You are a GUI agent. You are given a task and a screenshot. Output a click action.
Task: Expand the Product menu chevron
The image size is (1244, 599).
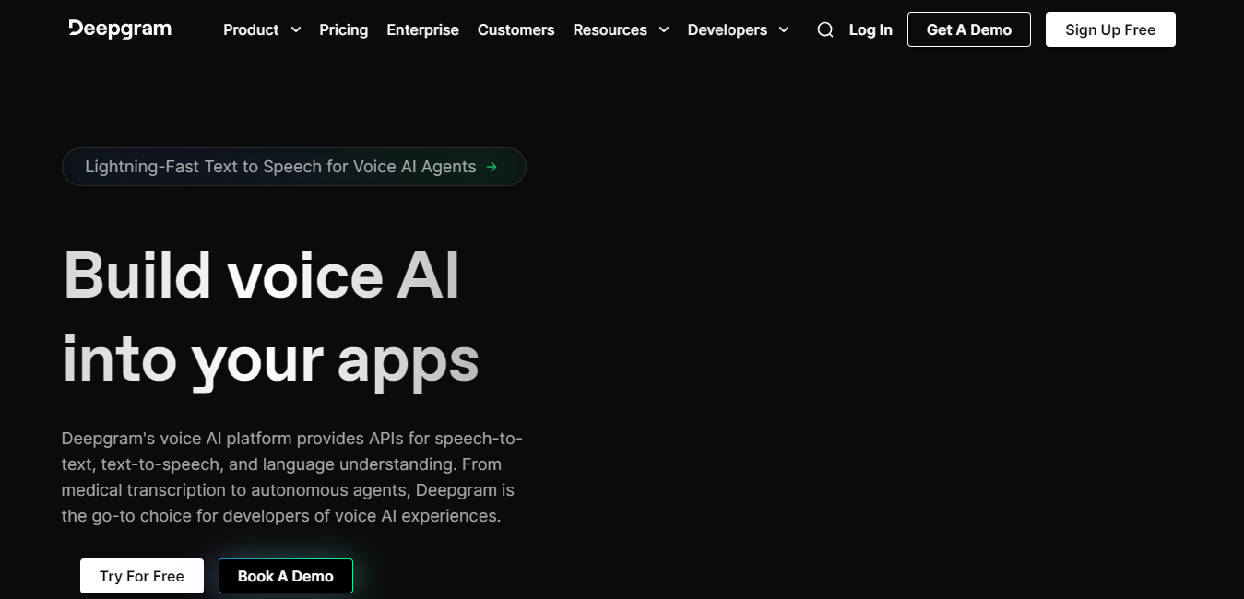click(x=296, y=29)
